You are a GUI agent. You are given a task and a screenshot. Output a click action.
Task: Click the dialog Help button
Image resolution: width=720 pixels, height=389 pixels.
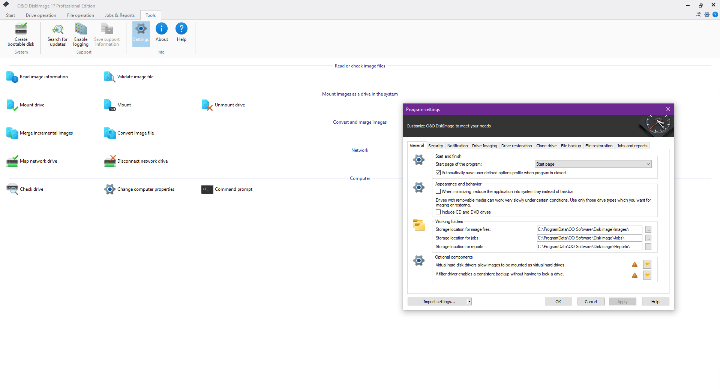pos(655,302)
